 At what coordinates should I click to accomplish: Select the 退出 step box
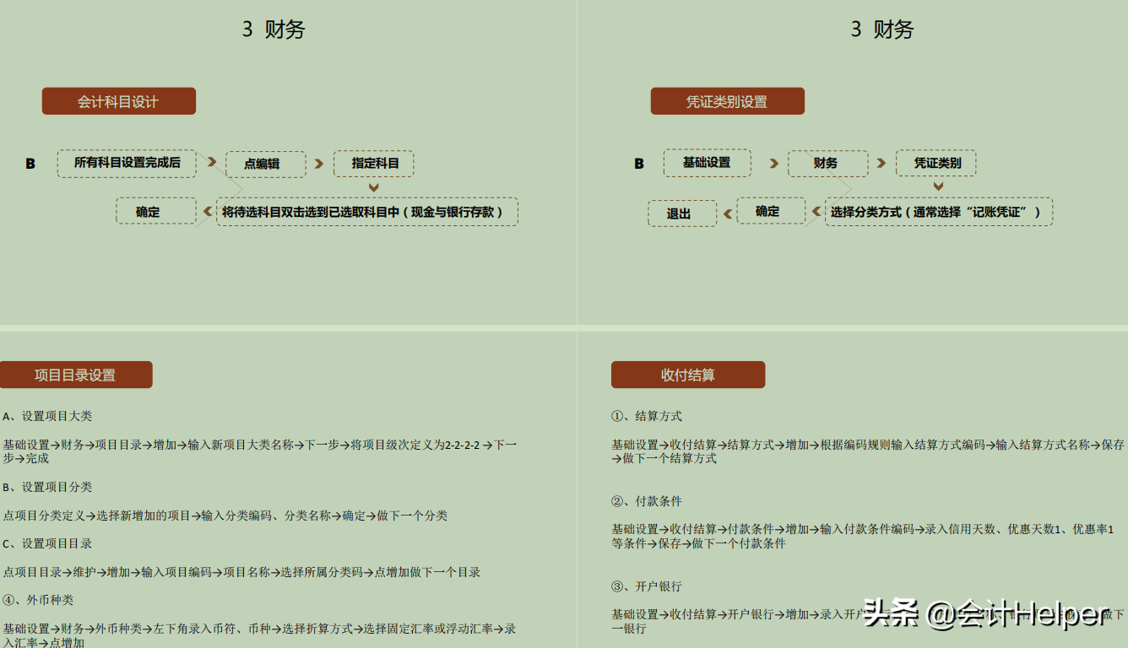pos(681,213)
